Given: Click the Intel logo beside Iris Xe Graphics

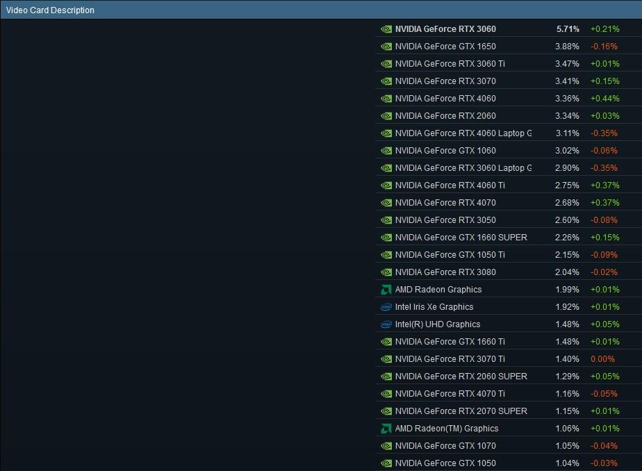Looking at the screenshot, I should [386, 307].
